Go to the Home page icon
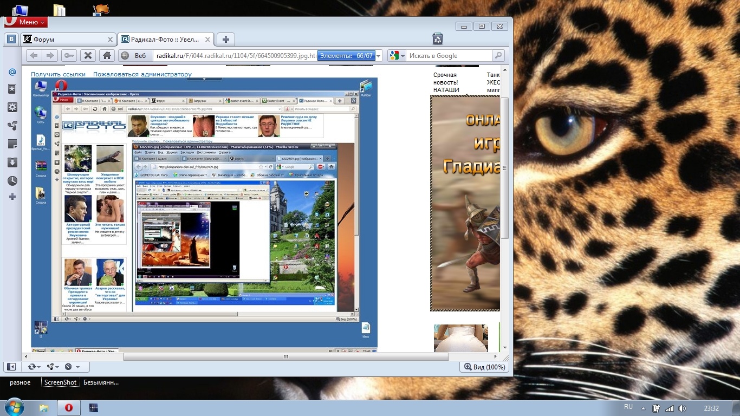Screen dimensions: 740x416 click(x=107, y=55)
